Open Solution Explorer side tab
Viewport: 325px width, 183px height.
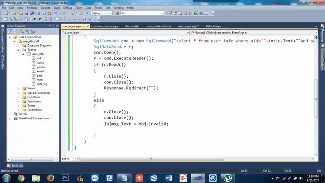click(x=322, y=56)
